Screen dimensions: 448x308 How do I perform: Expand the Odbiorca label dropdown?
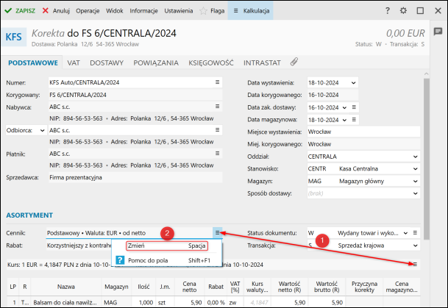(x=42, y=130)
